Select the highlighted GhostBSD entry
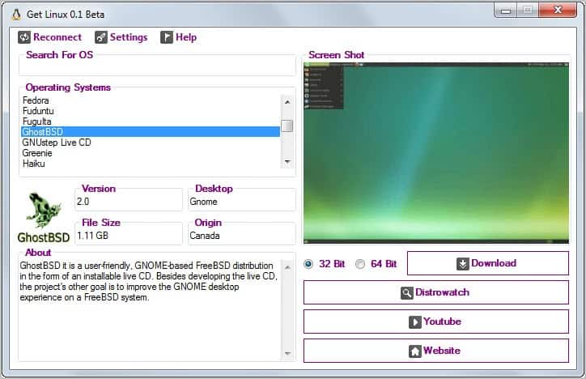The image size is (586, 379). (151, 131)
